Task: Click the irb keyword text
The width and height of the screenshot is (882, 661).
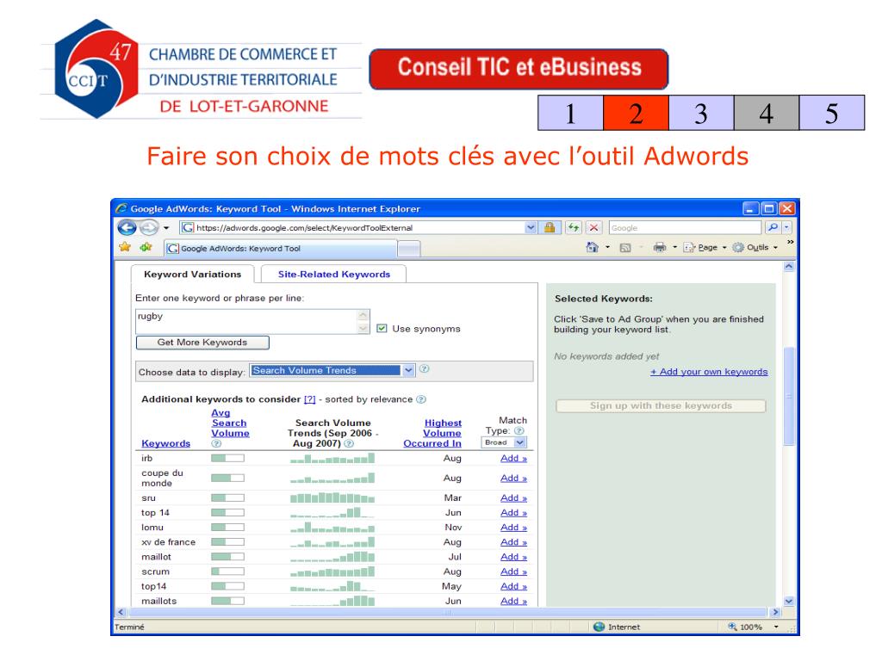Action: click(146, 458)
